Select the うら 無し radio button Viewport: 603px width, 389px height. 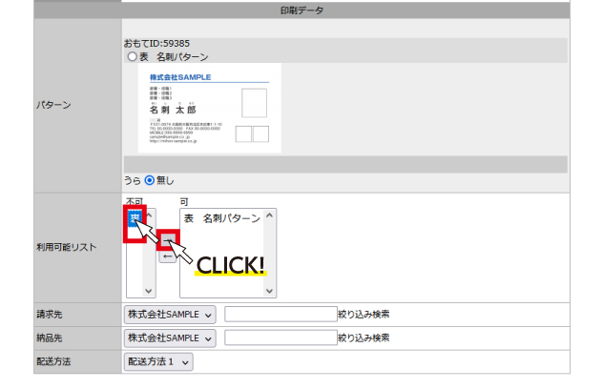(x=149, y=180)
